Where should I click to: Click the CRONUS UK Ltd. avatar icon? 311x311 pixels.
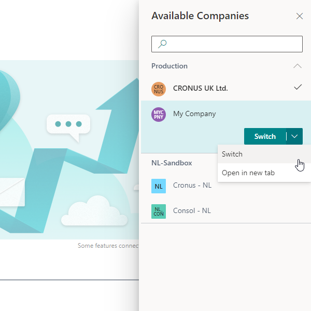coord(159,89)
